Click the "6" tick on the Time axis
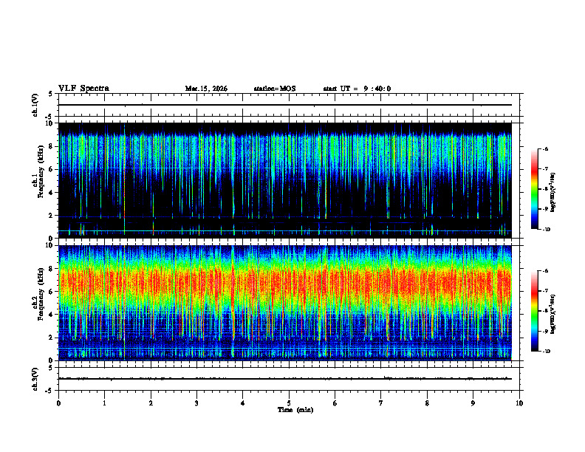Screen dimensions: 585x452 (335, 403)
